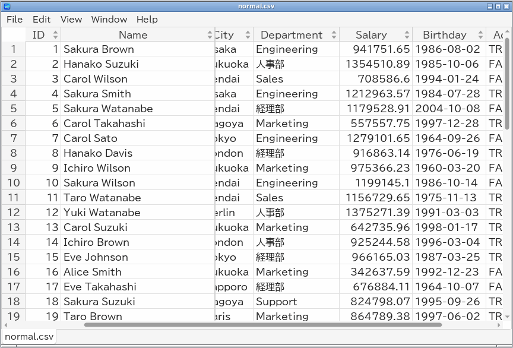Select the Salary column header

(x=376, y=34)
